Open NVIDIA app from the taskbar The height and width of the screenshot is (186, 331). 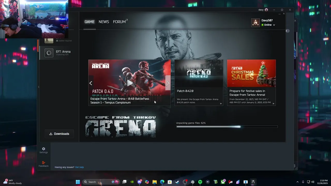click(x=132, y=182)
